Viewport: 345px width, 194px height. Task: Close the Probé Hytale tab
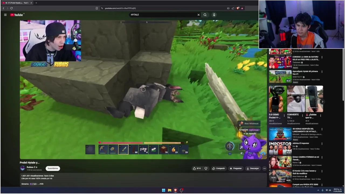(x=31, y=3)
